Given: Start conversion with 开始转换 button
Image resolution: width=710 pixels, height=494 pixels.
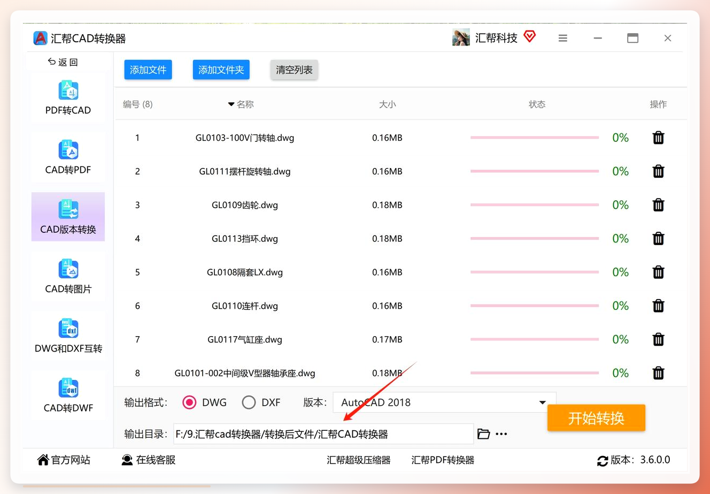Looking at the screenshot, I should (x=596, y=418).
